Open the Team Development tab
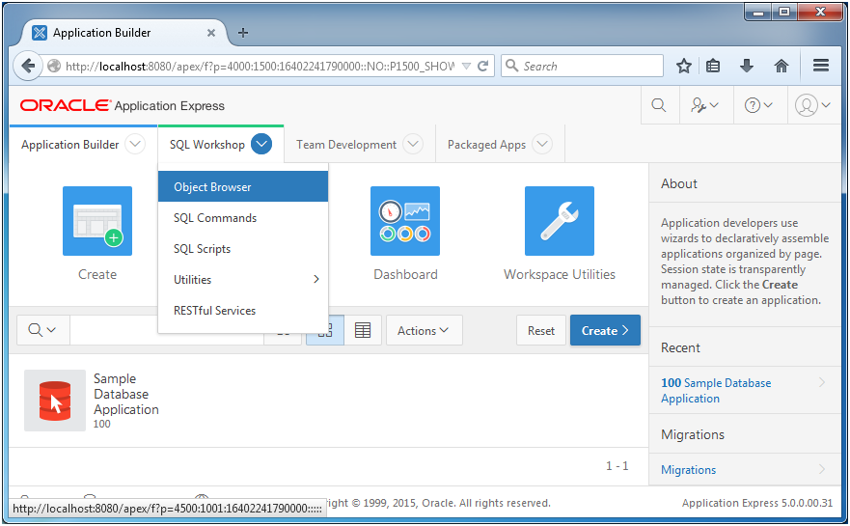 pyautogui.click(x=345, y=145)
